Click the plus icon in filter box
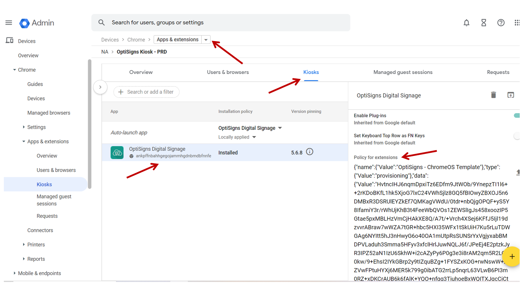520x283 pixels. pos(121,92)
